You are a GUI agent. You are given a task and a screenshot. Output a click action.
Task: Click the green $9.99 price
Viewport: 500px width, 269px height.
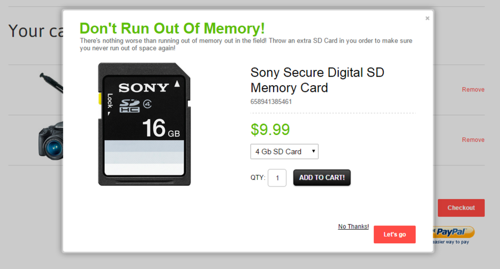[270, 129]
